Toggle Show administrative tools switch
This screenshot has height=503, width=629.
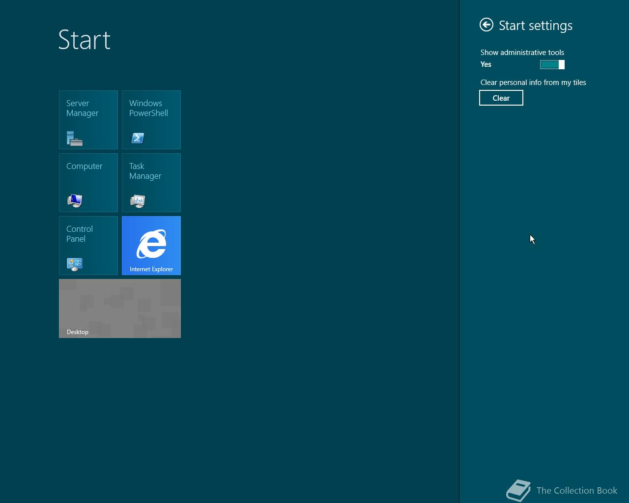point(552,64)
